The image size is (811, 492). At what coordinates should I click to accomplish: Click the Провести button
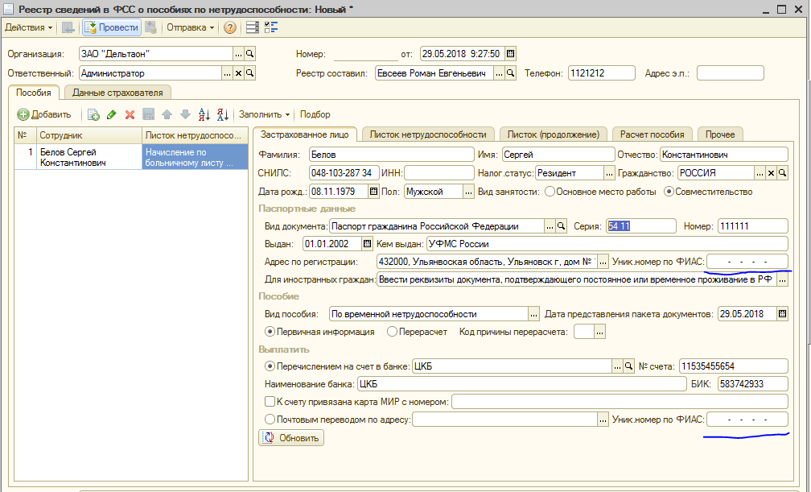point(111,27)
